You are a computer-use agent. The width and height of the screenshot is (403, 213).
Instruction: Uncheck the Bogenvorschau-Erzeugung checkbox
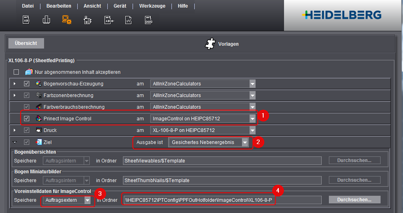pos(27,84)
